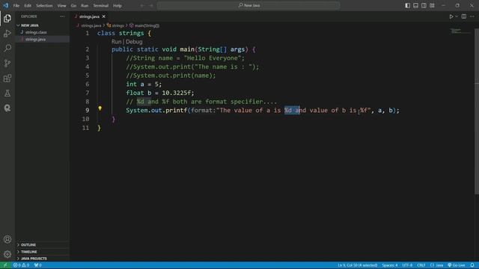The width and height of the screenshot is (479, 269).
Task: Open the Help menu
Action: pos(118,5)
